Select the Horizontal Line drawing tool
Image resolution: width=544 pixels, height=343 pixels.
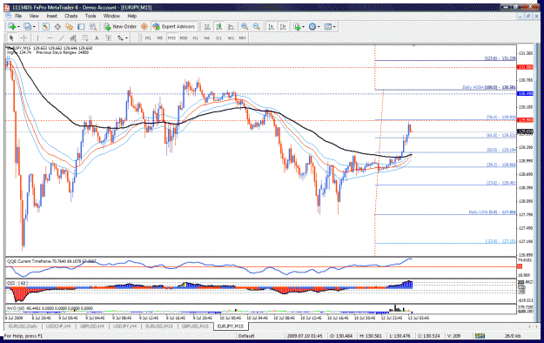click(x=50, y=37)
